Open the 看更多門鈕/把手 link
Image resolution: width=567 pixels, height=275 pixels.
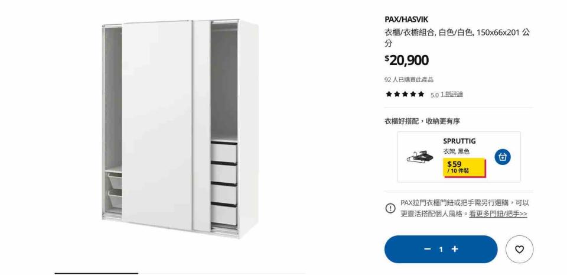[x=498, y=214]
